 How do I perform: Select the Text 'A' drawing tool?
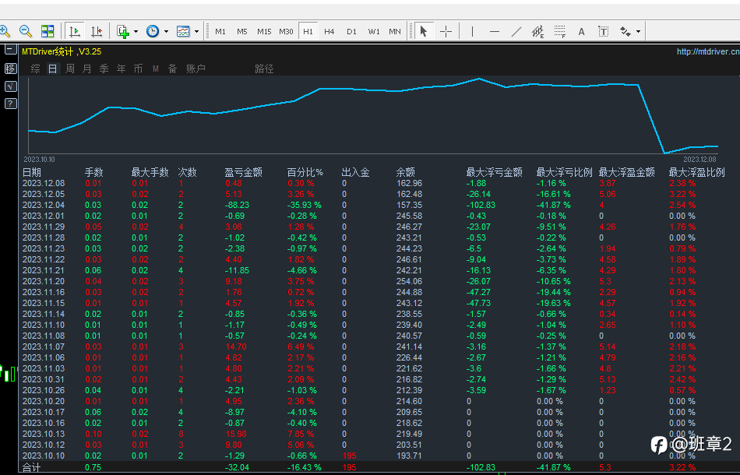[581, 31]
